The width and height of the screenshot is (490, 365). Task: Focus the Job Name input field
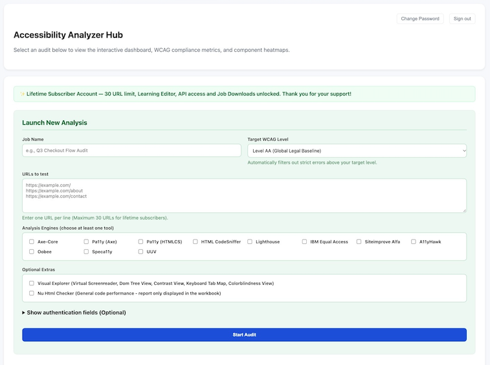coord(131,150)
